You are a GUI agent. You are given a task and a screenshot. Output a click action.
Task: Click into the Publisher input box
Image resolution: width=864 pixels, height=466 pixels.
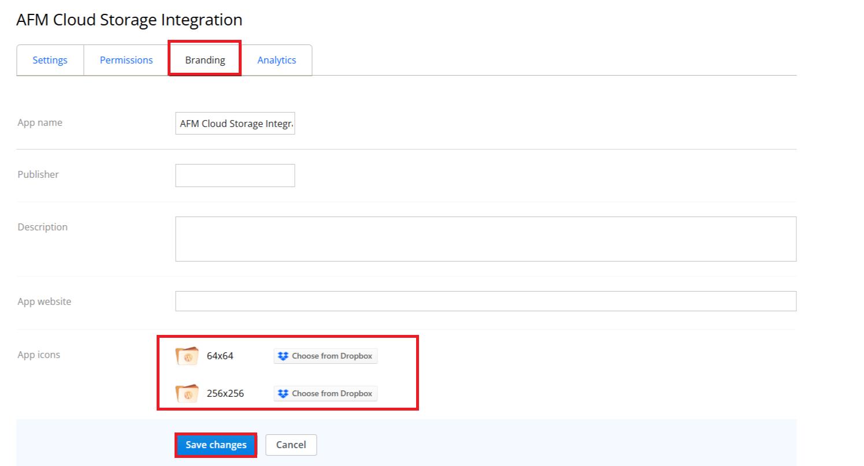pos(235,176)
